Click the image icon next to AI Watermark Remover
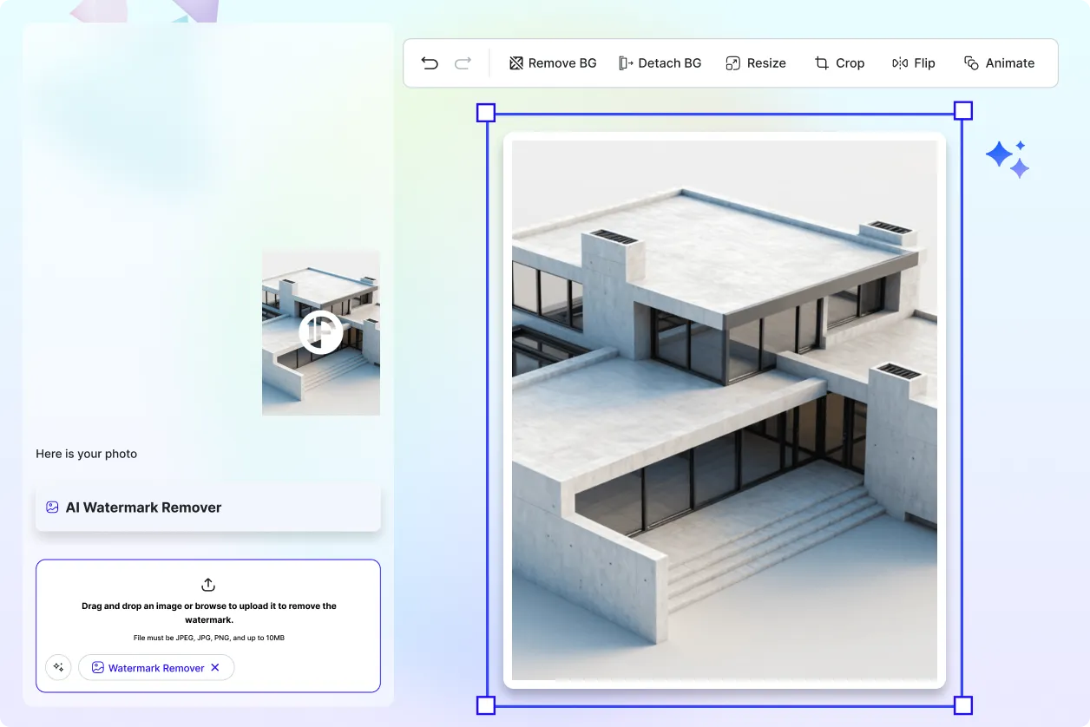Screen dimensions: 1090x727 click(53, 507)
